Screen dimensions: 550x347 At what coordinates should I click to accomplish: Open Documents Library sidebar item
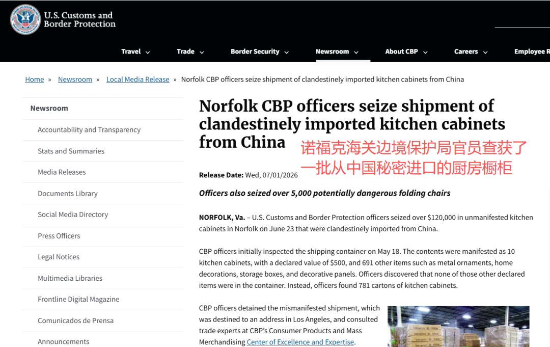pyautogui.click(x=68, y=193)
